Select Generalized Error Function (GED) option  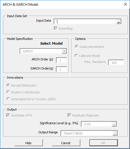[8, 99]
